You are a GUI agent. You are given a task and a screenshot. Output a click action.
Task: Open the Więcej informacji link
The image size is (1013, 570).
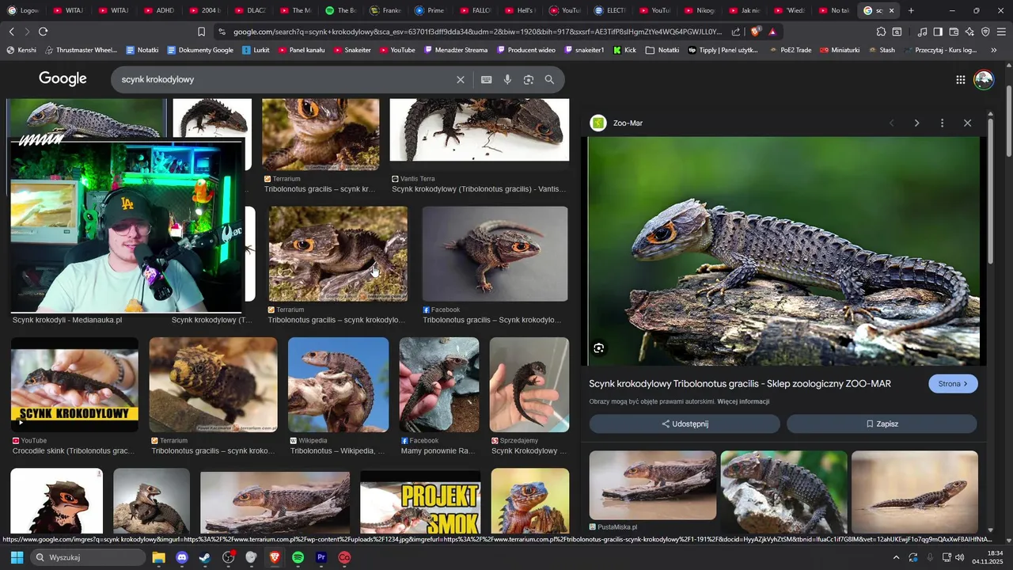[743, 401]
